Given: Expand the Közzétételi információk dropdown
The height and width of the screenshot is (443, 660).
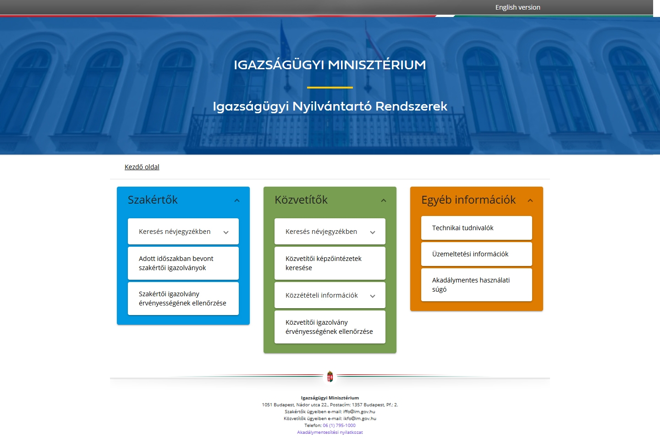Looking at the screenshot, I should click(x=330, y=295).
